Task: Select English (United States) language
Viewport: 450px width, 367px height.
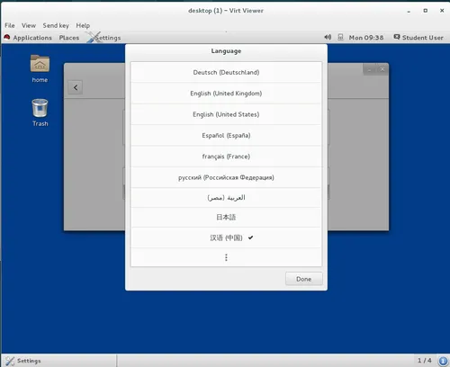Action: (226, 114)
